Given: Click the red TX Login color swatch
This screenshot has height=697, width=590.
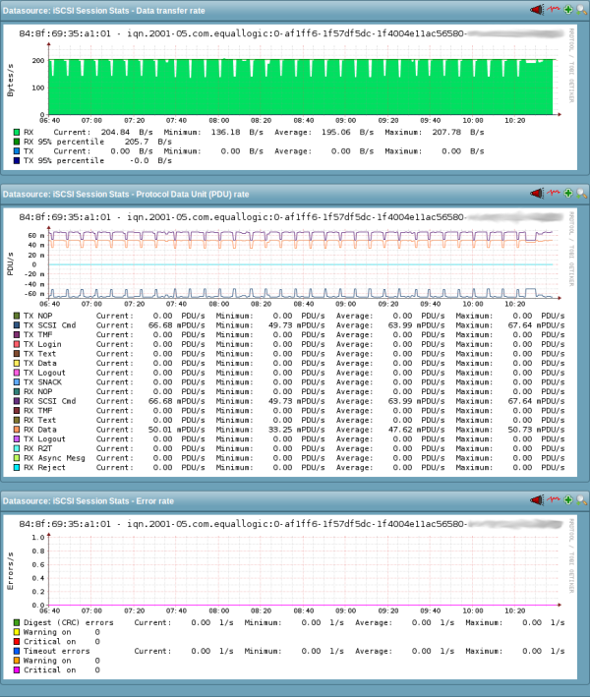Looking at the screenshot, I should pos(17,344).
